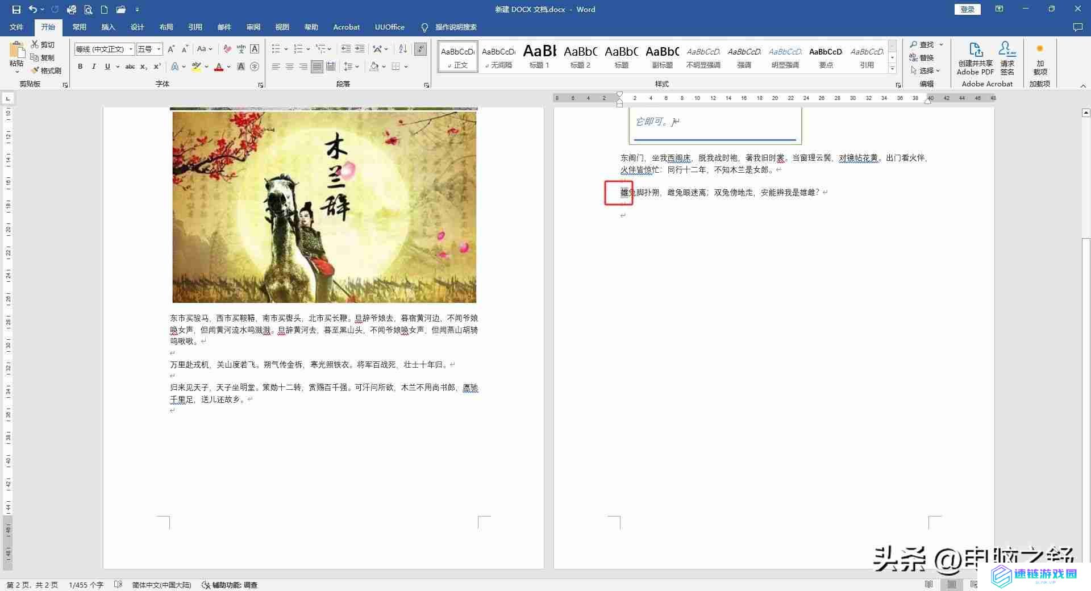This screenshot has width=1091, height=591.
Task: Toggle Italic formatting
Action: click(94, 66)
